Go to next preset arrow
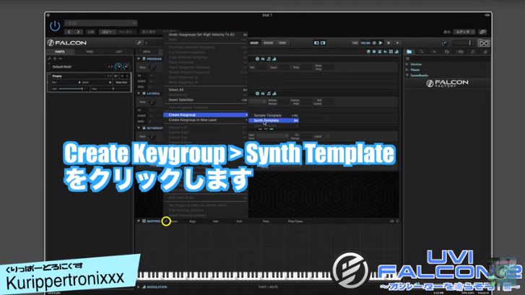The width and height of the screenshot is (525, 295). (x=78, y=32)
